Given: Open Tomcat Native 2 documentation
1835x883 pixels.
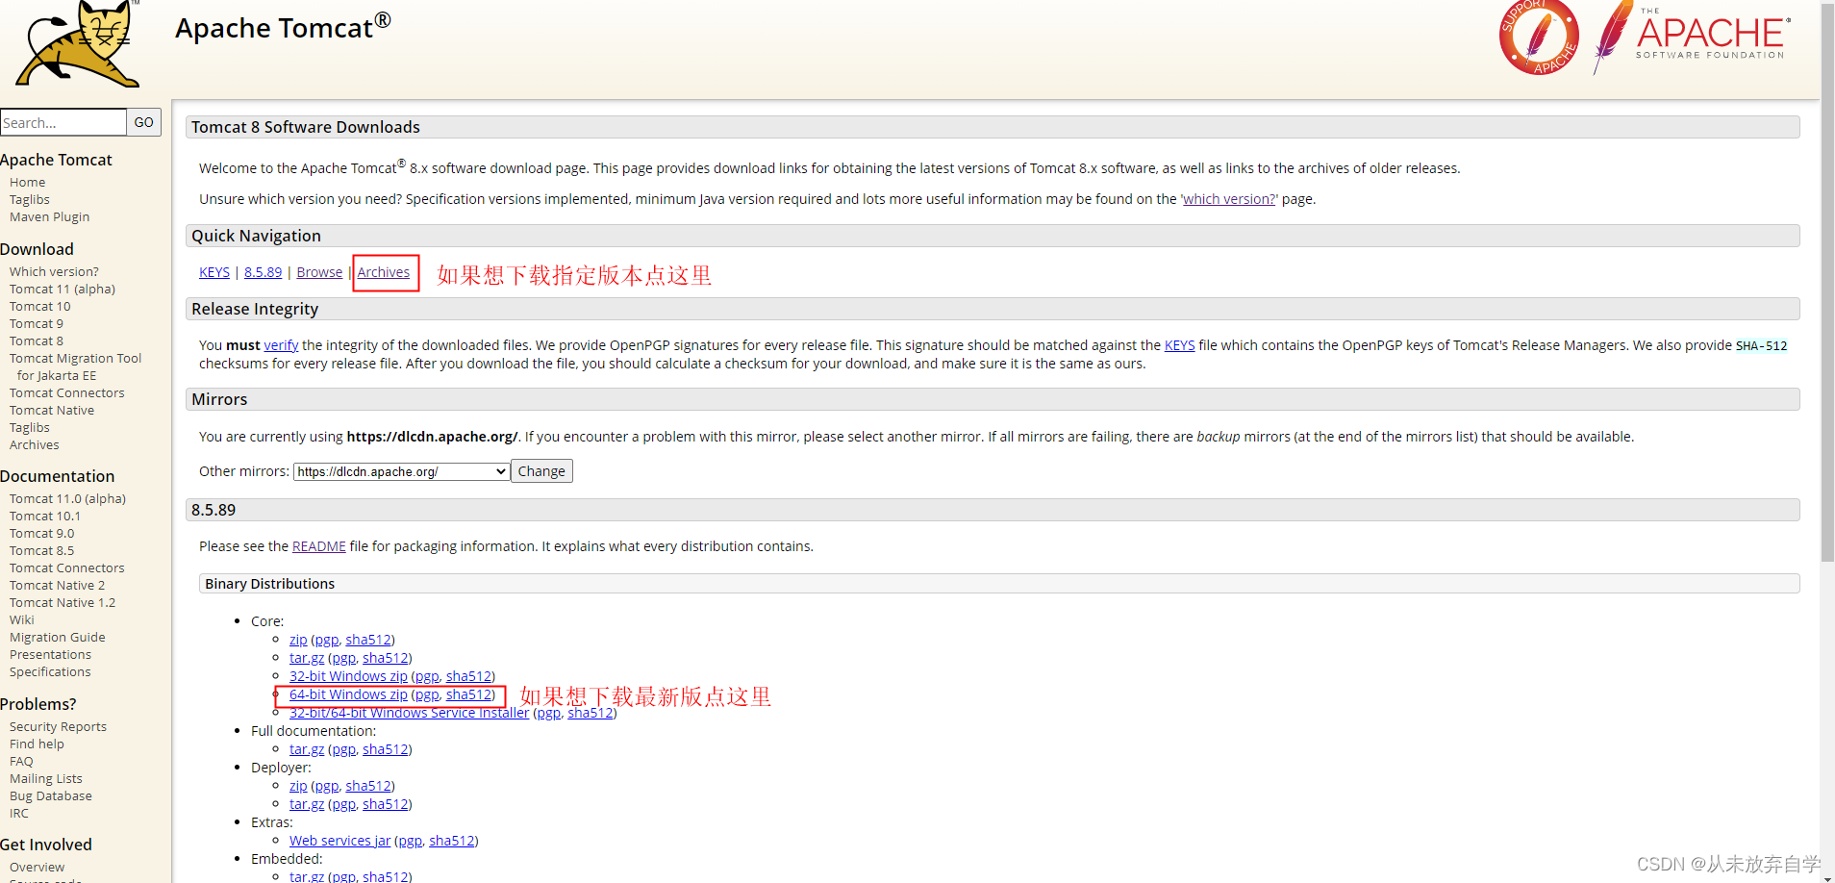Looking at the screenshot, I should (x=57, y=586).
